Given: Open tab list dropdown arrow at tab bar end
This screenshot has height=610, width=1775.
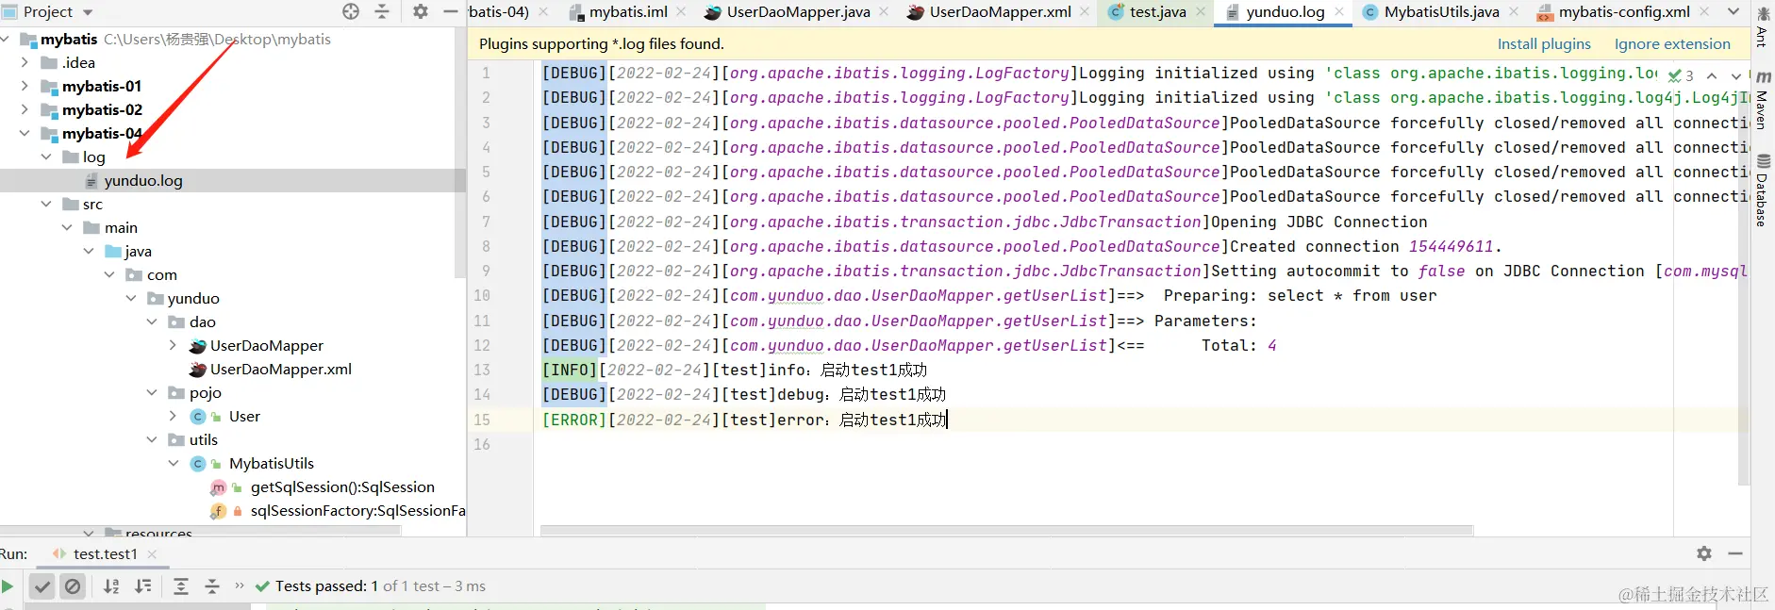Looking at the screenshot, I should [1734, 11].
